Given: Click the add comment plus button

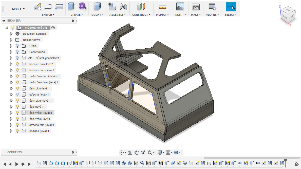Looking at the screenshot, I should click(73, 152).
